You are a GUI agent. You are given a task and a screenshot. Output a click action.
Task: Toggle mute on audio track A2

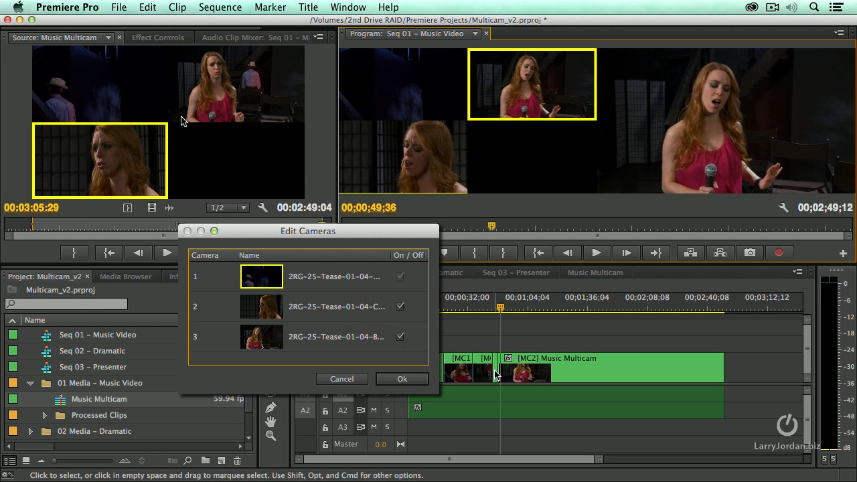click(x=374, y=410)
